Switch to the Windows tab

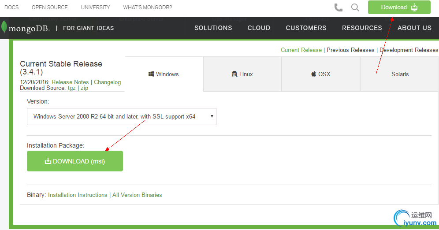pyautogui.click(x=164, y=74)
